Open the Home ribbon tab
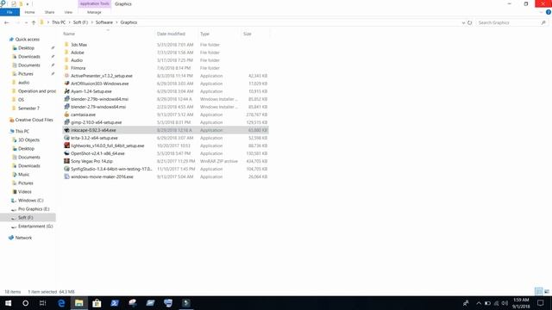The image size is (552, 310). (29, 12)
